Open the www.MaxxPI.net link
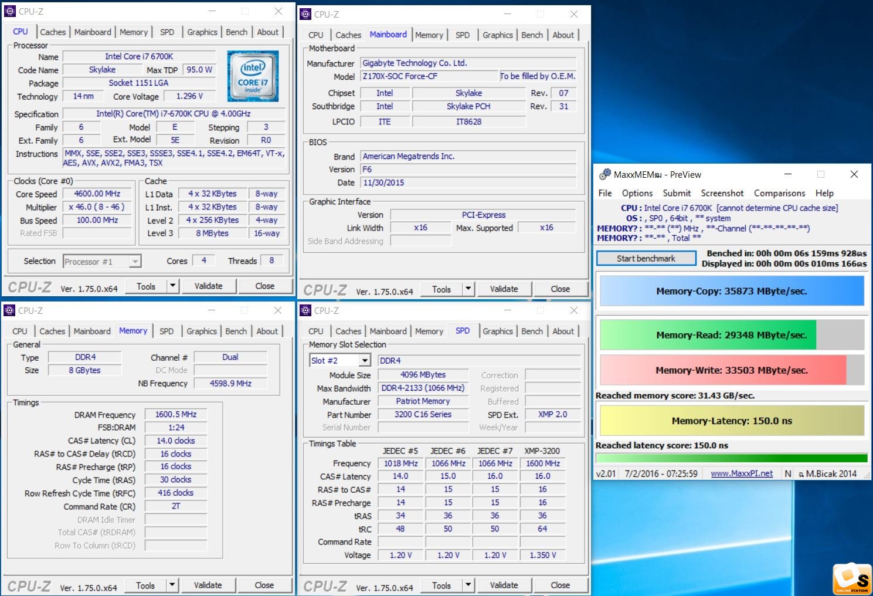The image size is (873, 596). tap(742, 473)
